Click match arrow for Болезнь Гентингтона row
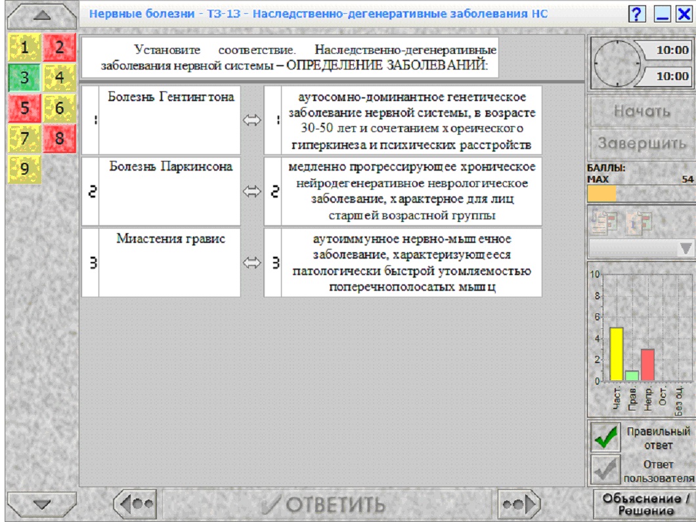 (251, 120)
